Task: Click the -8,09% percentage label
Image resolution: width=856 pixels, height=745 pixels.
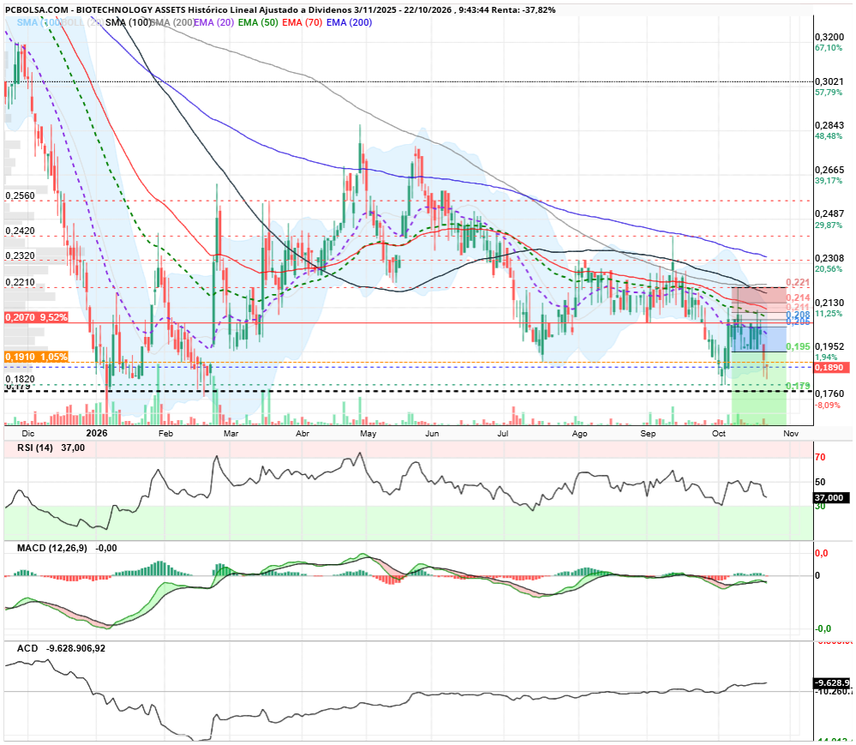Action: 828,406
